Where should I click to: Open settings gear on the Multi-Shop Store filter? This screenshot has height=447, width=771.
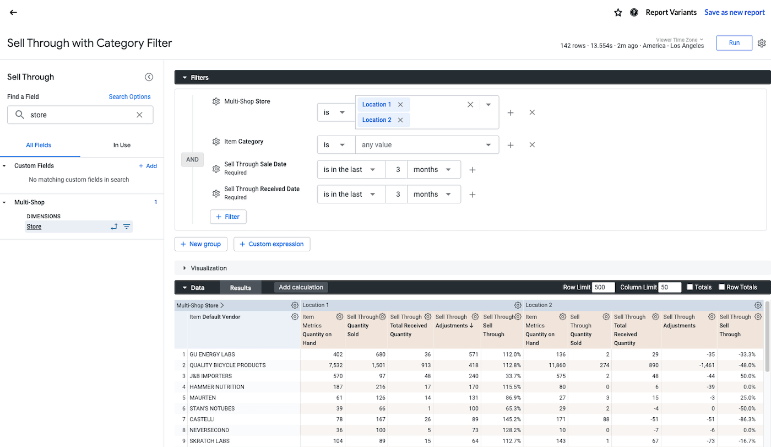click(x=216, y=101)
